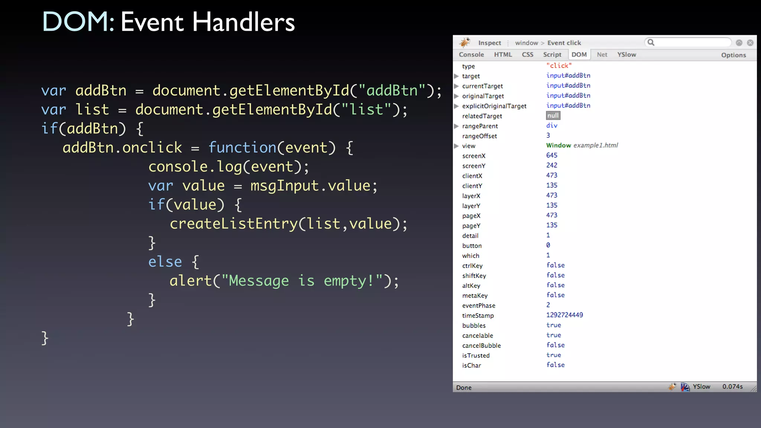The height and width of the screenshot is (428, 761).
Task: Click the eventPhase property name
Action: 479,305
